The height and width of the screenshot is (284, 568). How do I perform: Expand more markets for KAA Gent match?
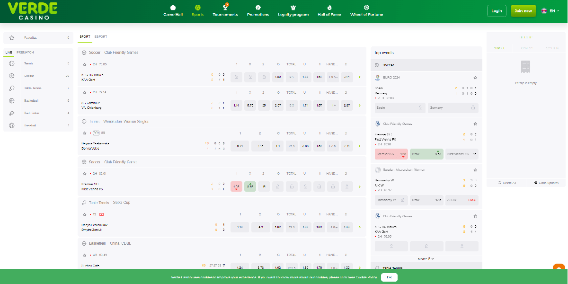360,77
